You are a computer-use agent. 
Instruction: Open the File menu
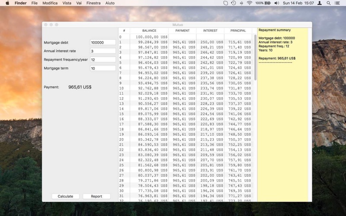click(x=35, y=3)
